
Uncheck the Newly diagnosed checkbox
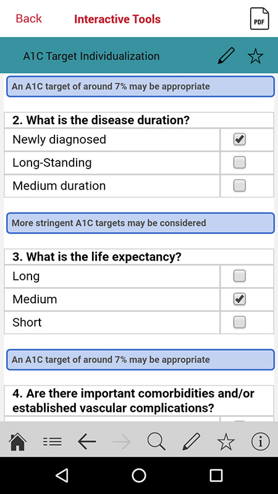[240, 140]
